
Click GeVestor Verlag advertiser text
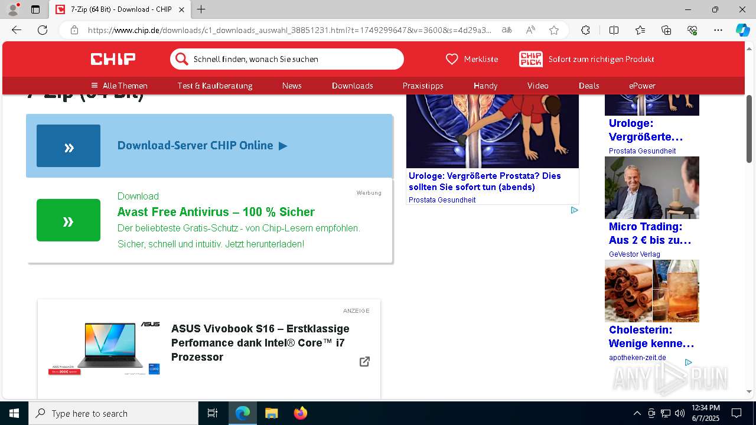click(634, 254)
